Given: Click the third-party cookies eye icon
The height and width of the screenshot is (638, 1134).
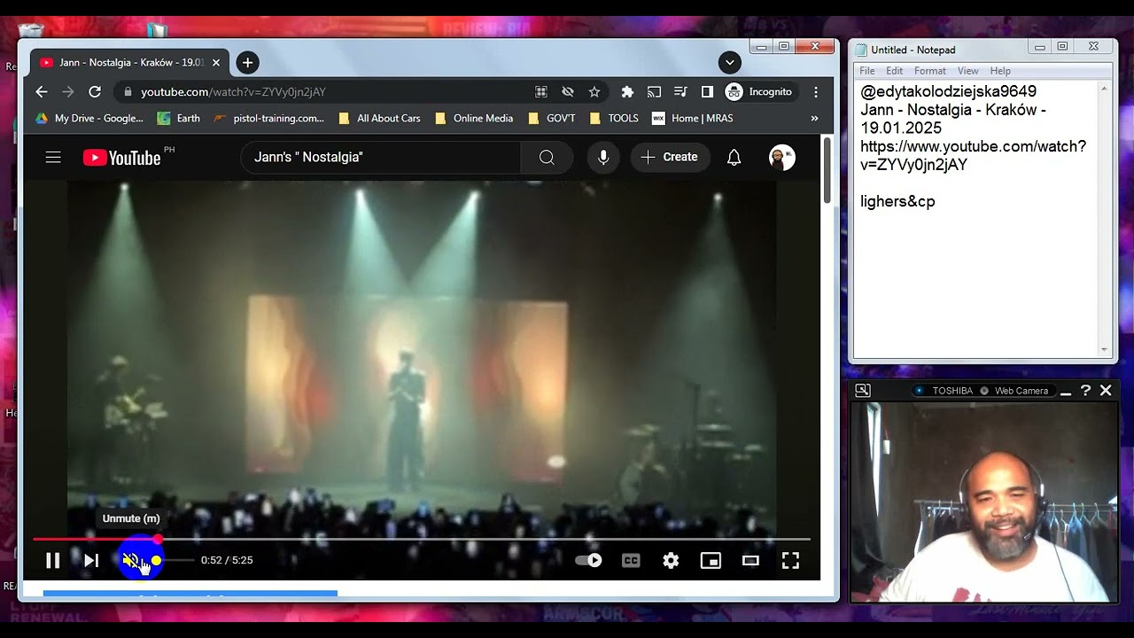Looking at the screenshot, I should tap(568, 91).
